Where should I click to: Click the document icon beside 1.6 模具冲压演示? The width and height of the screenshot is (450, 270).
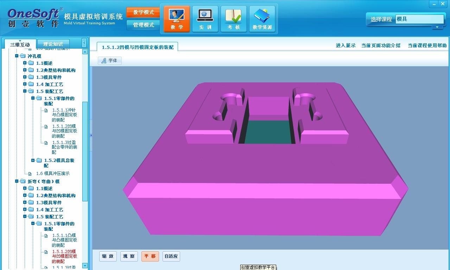coord(30,174)
